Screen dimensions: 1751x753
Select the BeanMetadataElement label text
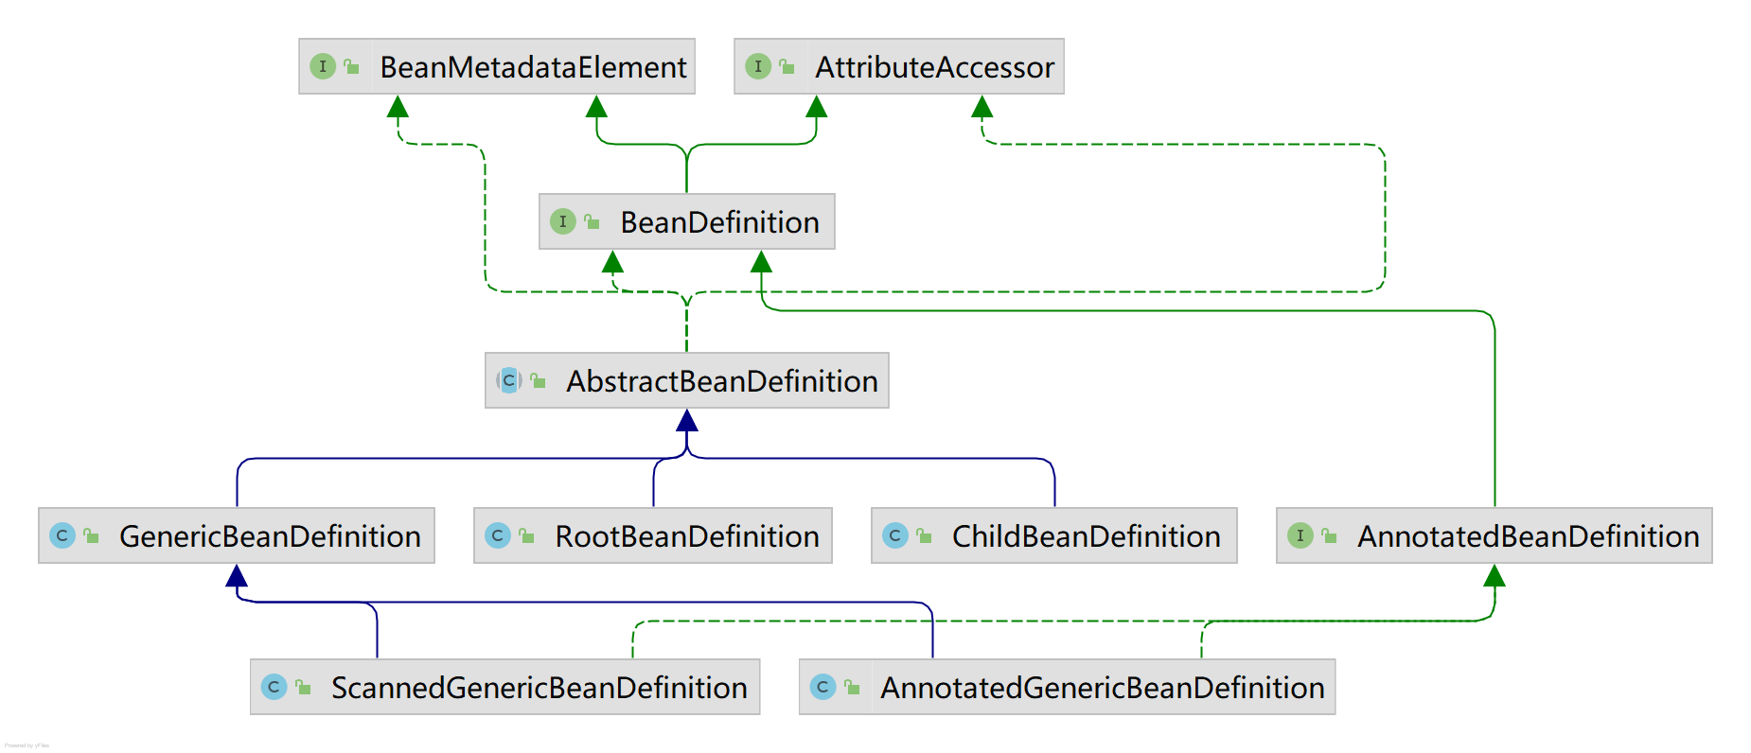click(x=533, y=67)
